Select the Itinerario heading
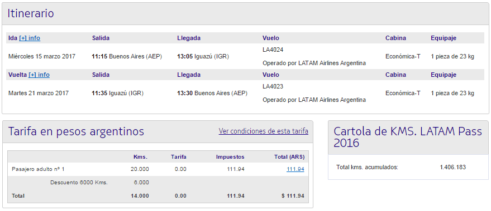491x211 pixels. click(31, 13)
